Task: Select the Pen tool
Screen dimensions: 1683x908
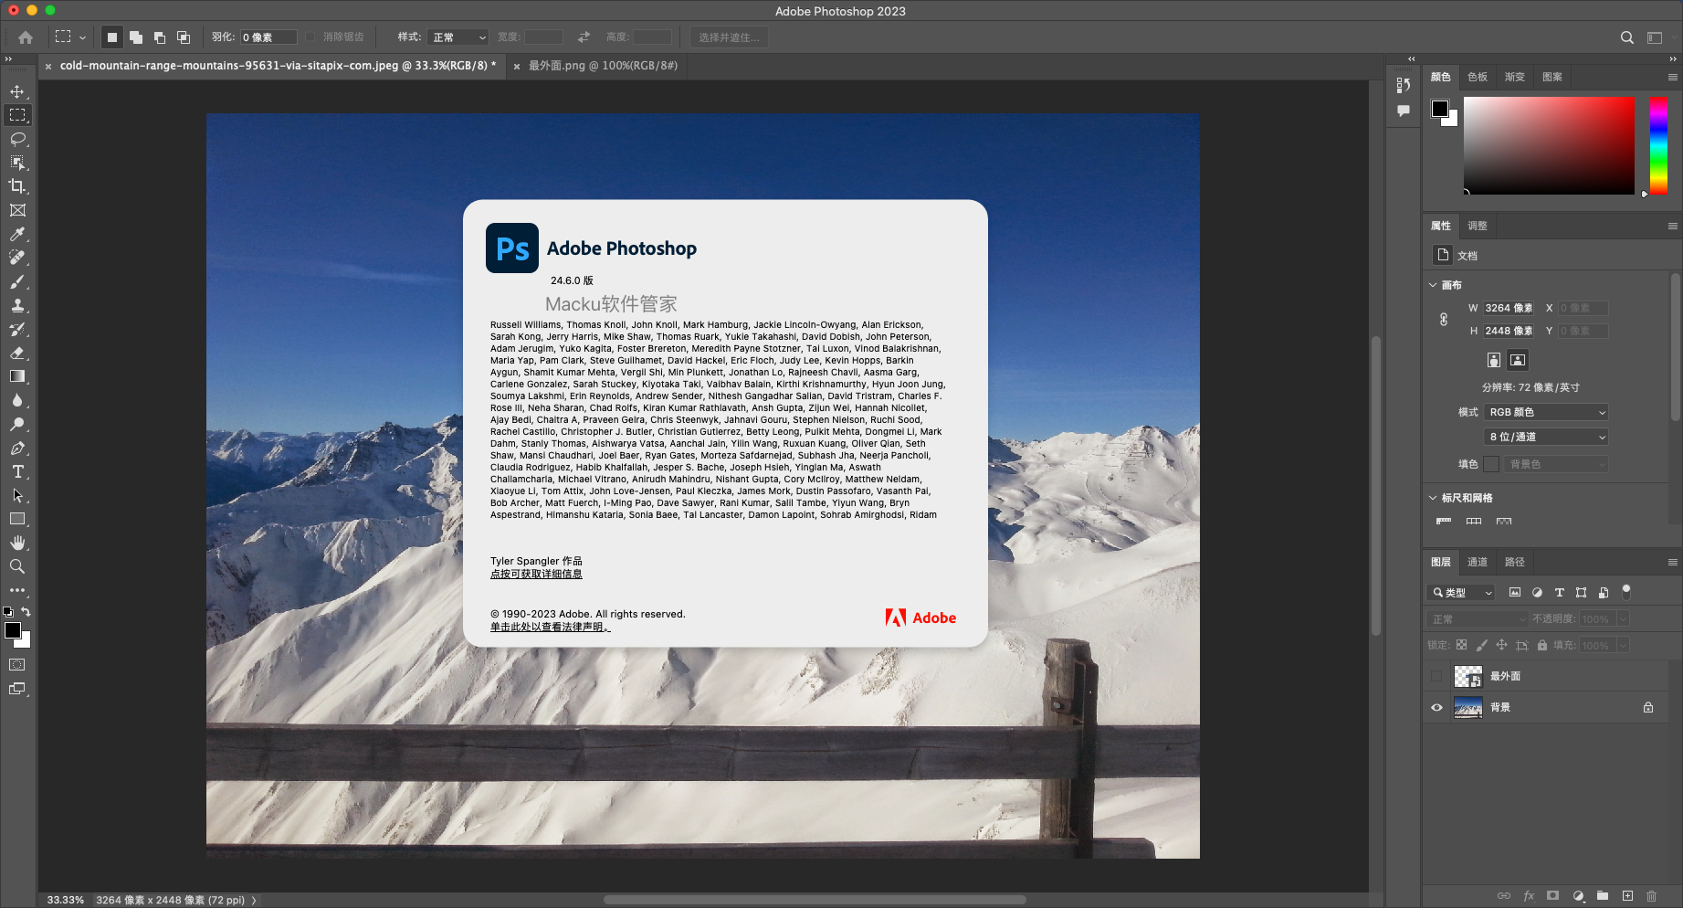Action: pyautogui.click(x=17, y=448)
